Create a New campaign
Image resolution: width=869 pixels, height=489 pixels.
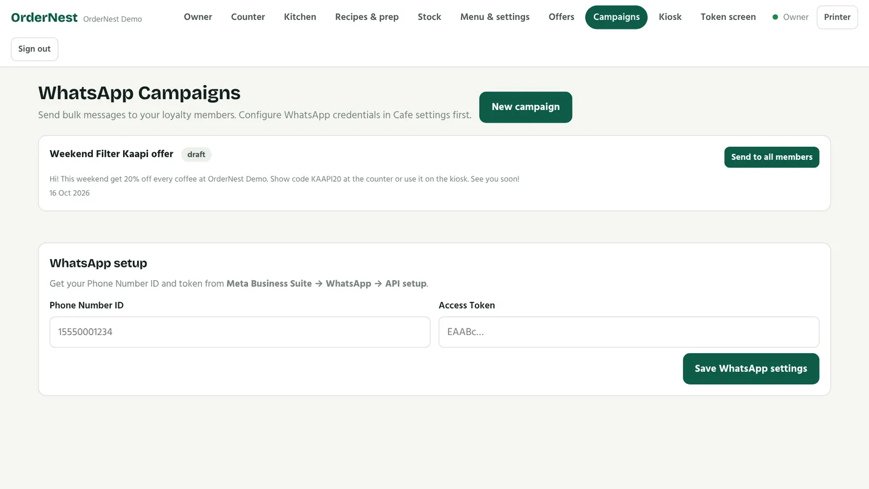(526, 107)
